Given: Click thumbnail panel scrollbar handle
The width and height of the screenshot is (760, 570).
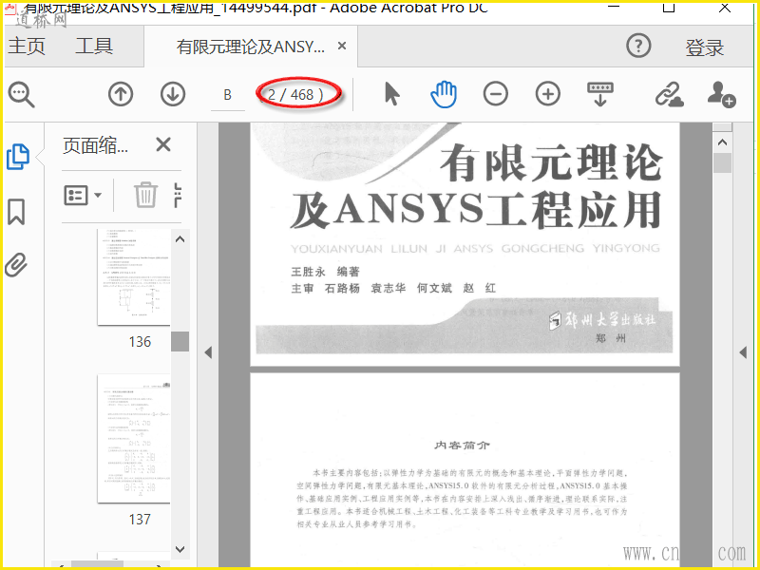Looking at the screenshot, I should click(x=180, y=342).
